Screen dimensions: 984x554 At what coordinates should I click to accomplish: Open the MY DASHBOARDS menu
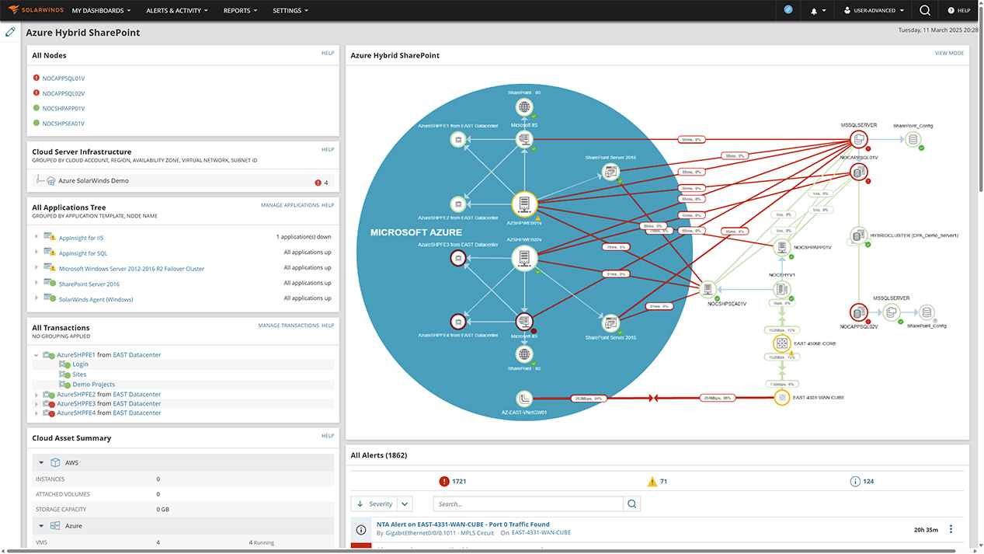click(101, 10)
